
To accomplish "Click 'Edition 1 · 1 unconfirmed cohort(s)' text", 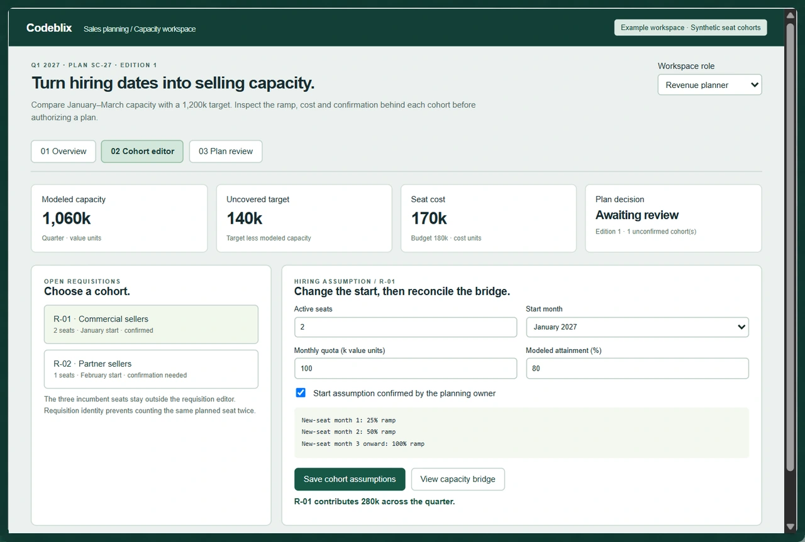I will click(646, 232).
